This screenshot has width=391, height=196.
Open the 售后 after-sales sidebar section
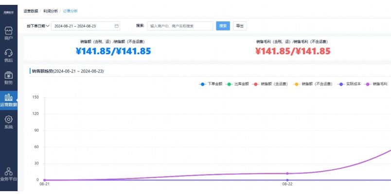9,56
